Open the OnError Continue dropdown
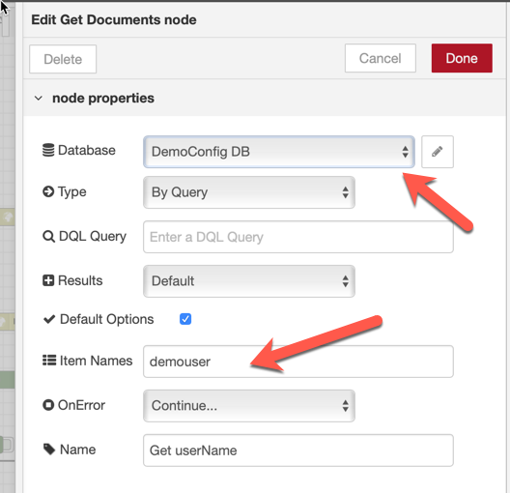Screen dimensions: 510x493 tap(249, 406)
